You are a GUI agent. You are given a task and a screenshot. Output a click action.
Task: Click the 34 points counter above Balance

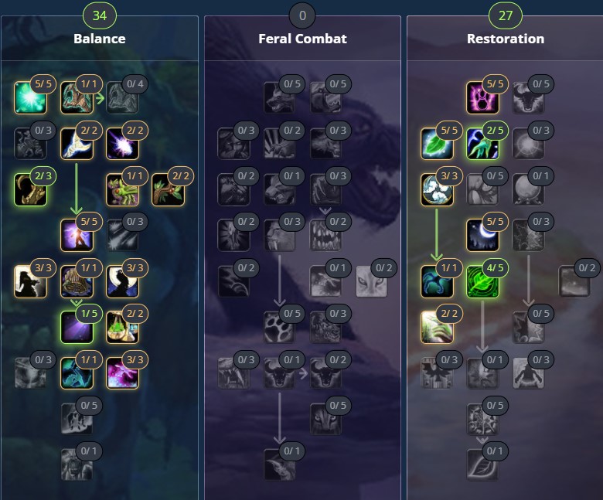(x=99, y=15)
